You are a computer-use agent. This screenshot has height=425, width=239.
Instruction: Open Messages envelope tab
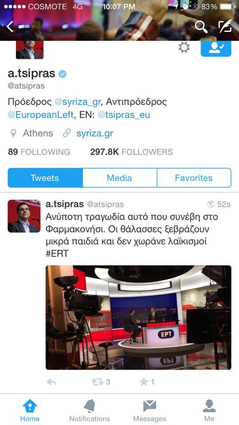click(149, 410)
